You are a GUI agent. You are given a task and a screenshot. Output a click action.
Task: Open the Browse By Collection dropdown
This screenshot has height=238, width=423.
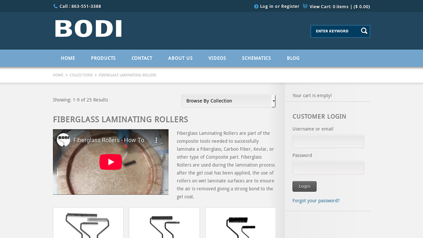click(228, 101)
